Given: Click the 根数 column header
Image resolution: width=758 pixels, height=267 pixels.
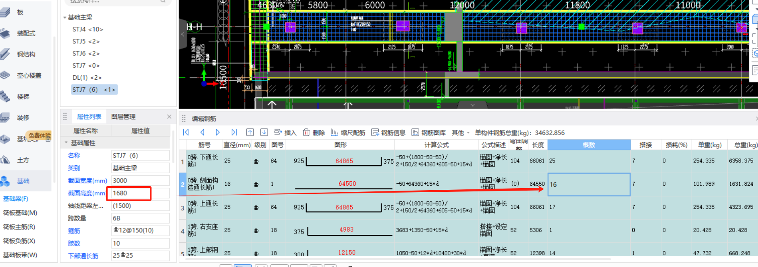Looking at the screenshot, I should click(x=589, y=145).
